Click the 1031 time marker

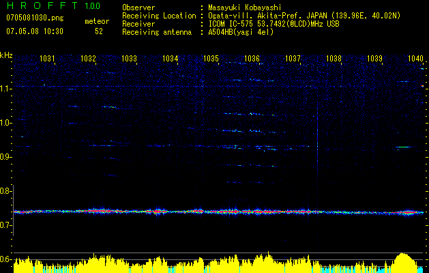47,58
